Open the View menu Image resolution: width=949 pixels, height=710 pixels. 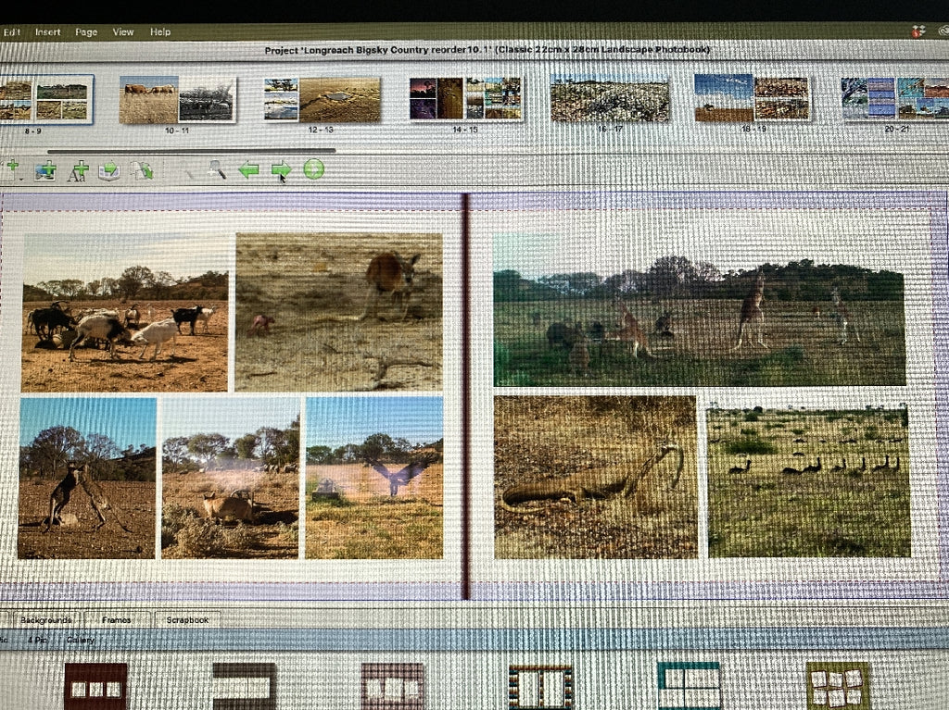pyautogui.click(x=123, y=31)
